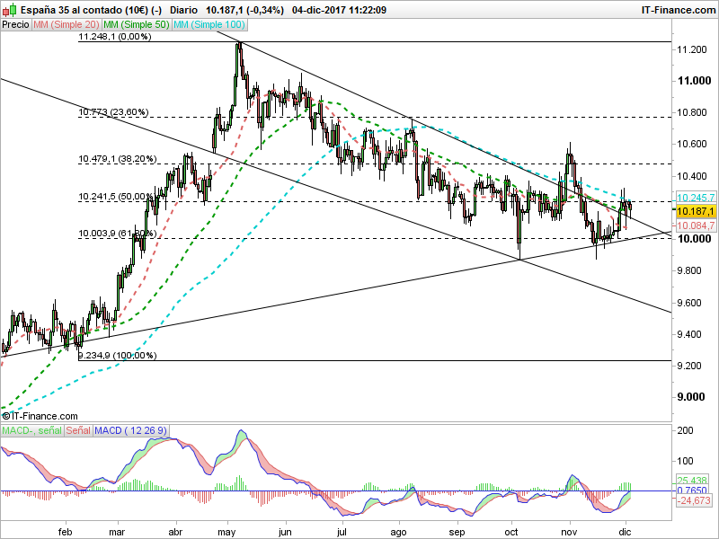Click the 9.800 price axis label
Screen dimensions: 719x539
pos(691,271)
